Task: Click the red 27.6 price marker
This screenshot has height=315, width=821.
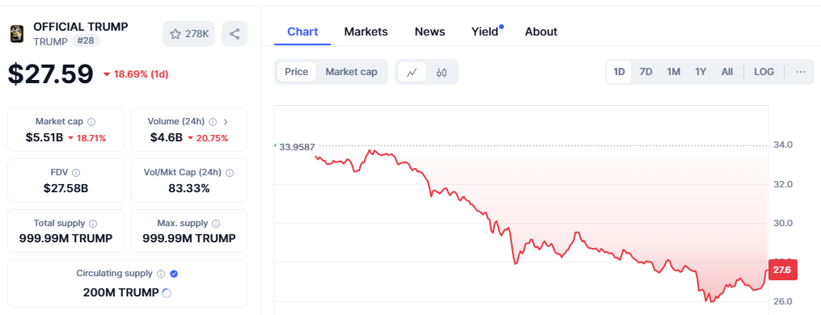Action: 783,270
